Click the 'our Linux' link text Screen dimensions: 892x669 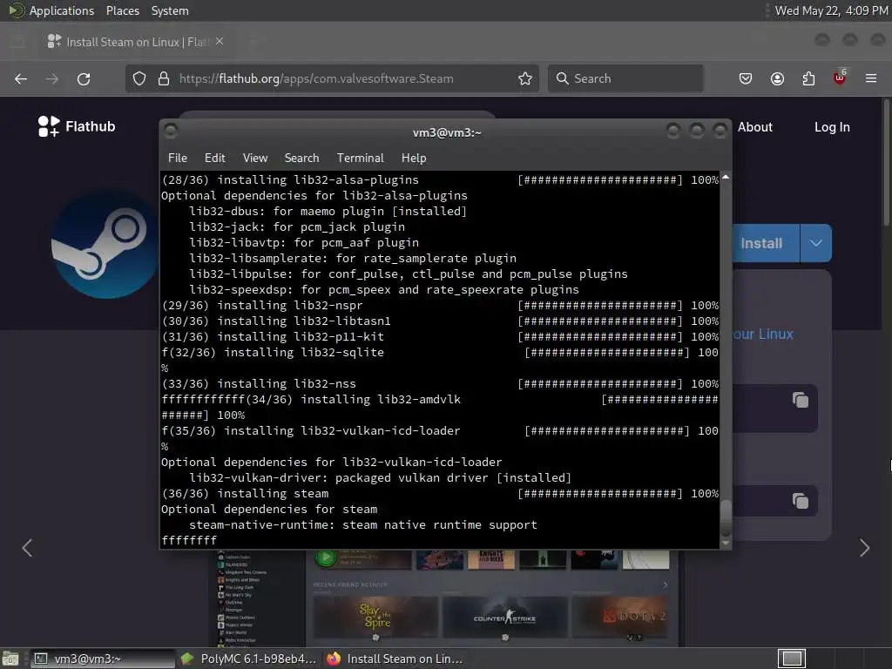tap(763, 334)
